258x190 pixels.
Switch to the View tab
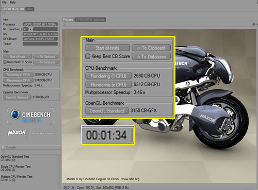[30, 9]
